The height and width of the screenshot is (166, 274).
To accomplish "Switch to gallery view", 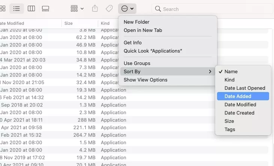I will 45,8.
